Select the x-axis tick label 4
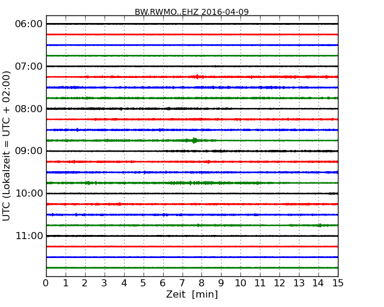The height and width of the screenshot is (307, 384). click(124, 283)
